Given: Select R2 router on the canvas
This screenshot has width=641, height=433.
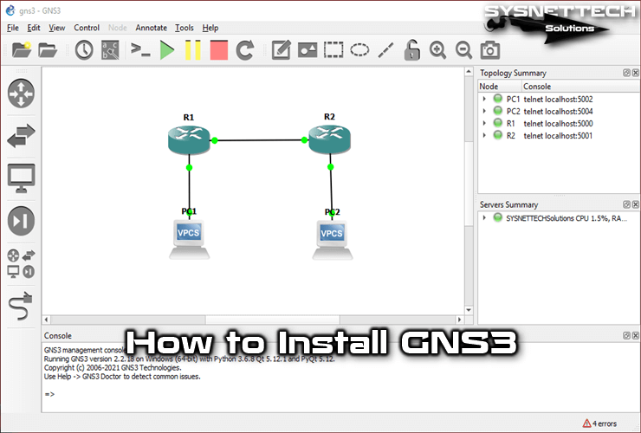Looking at the screenshot, I should point(329,139).
